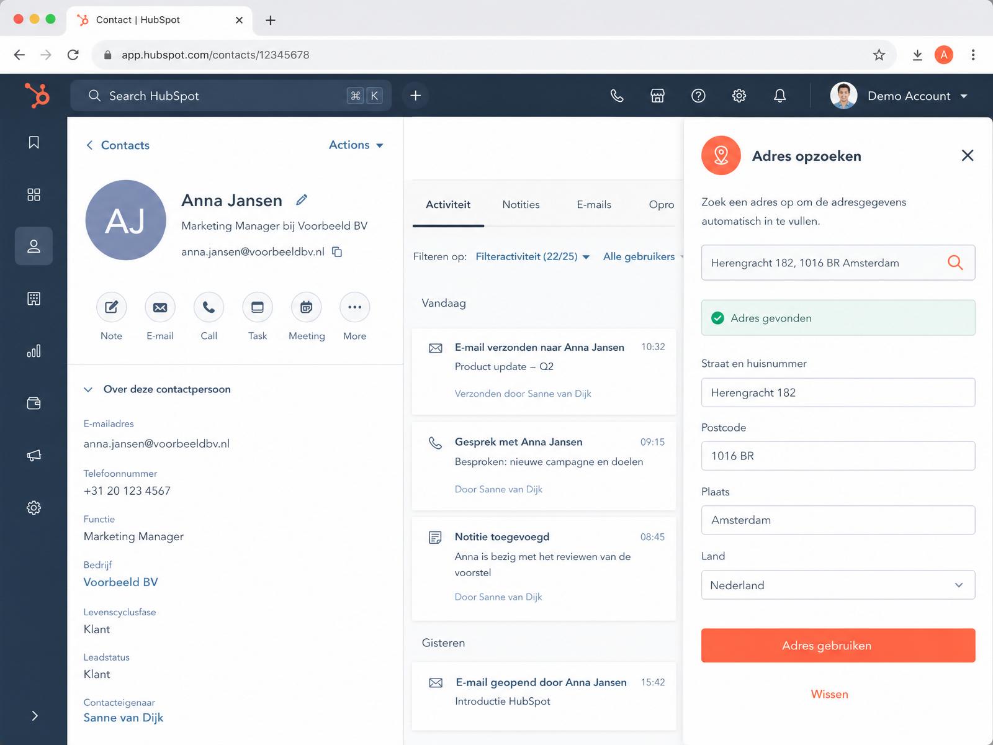The height and width of the screenshot is (745, 993).
Task: Open the Filteractiviteit (22/25) dropdown
Action: (x=532, y=256)
